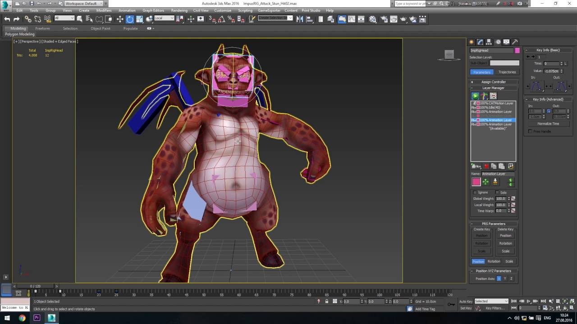
Task: Play the animation from playback controls
Action: pyautogui.click(x=529, y=301)
